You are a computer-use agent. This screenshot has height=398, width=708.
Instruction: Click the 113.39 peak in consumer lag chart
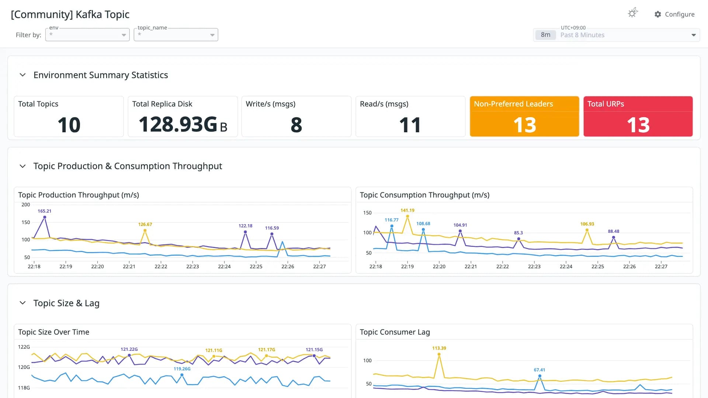click(439, 354)
